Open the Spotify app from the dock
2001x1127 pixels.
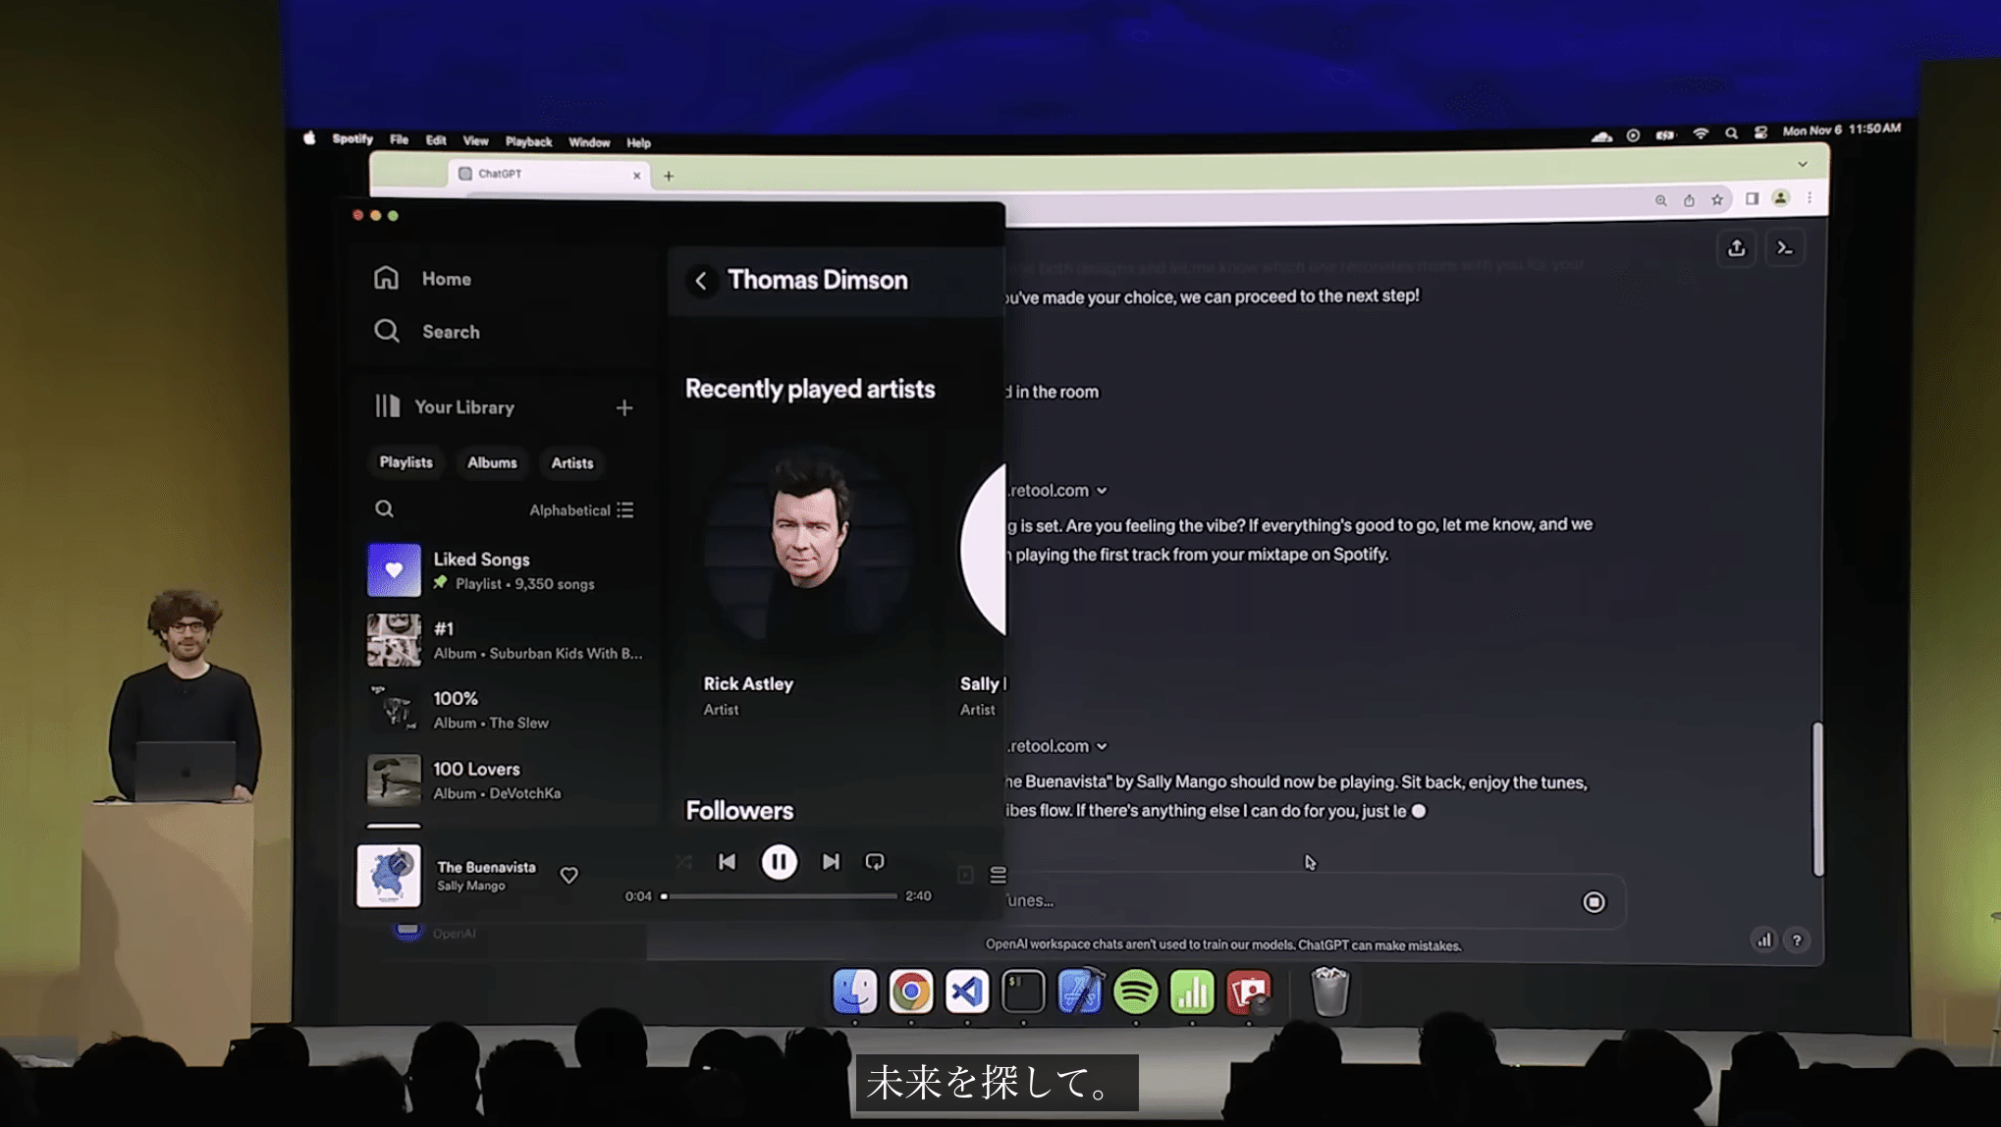tap(1135, 992)
